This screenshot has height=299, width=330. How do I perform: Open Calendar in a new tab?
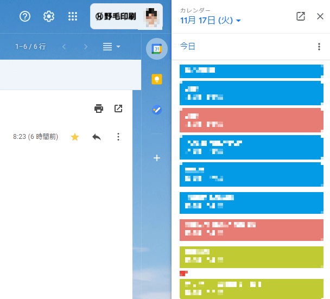[x=301, y=16]
